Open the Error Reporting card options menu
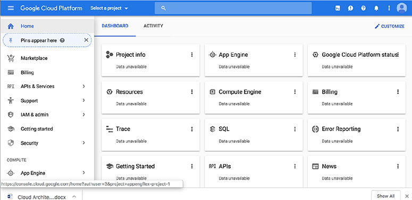This screenshot has height=200, width=412. tap(398, 129)
